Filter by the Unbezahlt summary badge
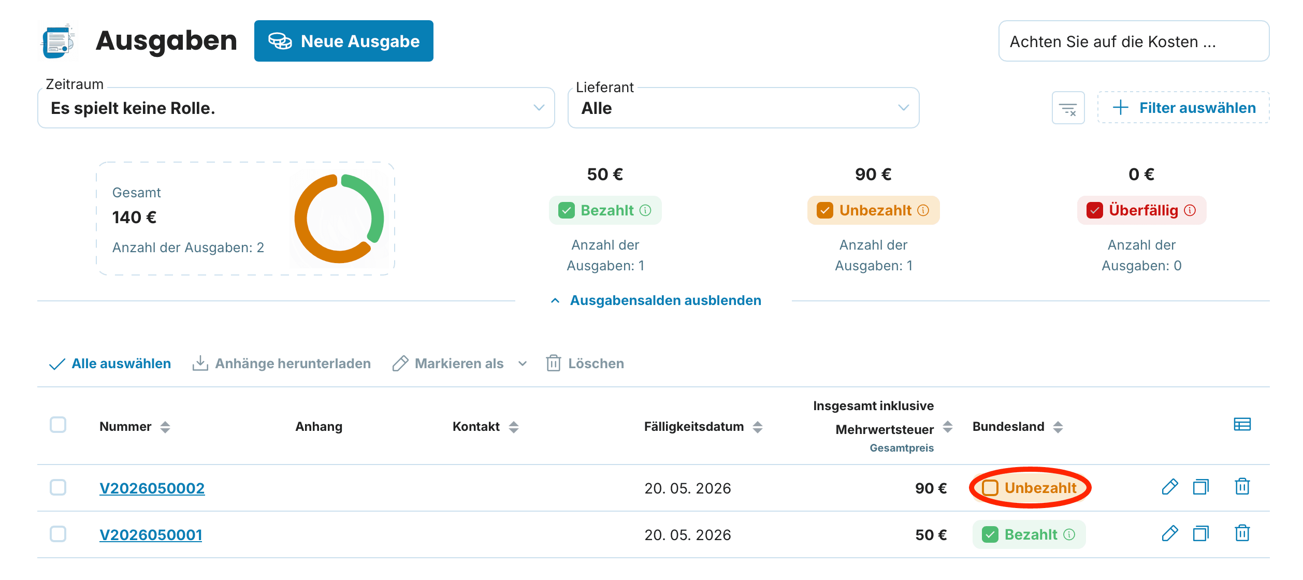1303x580 pixels. point(873,210)
